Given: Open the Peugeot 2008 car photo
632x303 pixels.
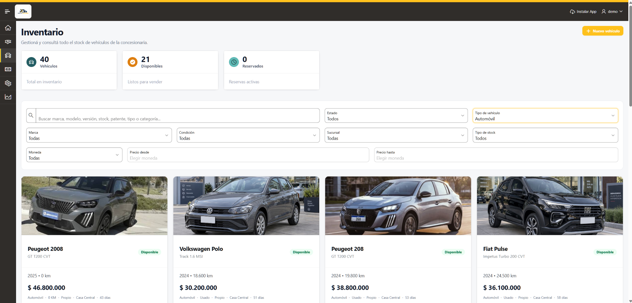Looking at the screenshot, I should tap(94, 206).
